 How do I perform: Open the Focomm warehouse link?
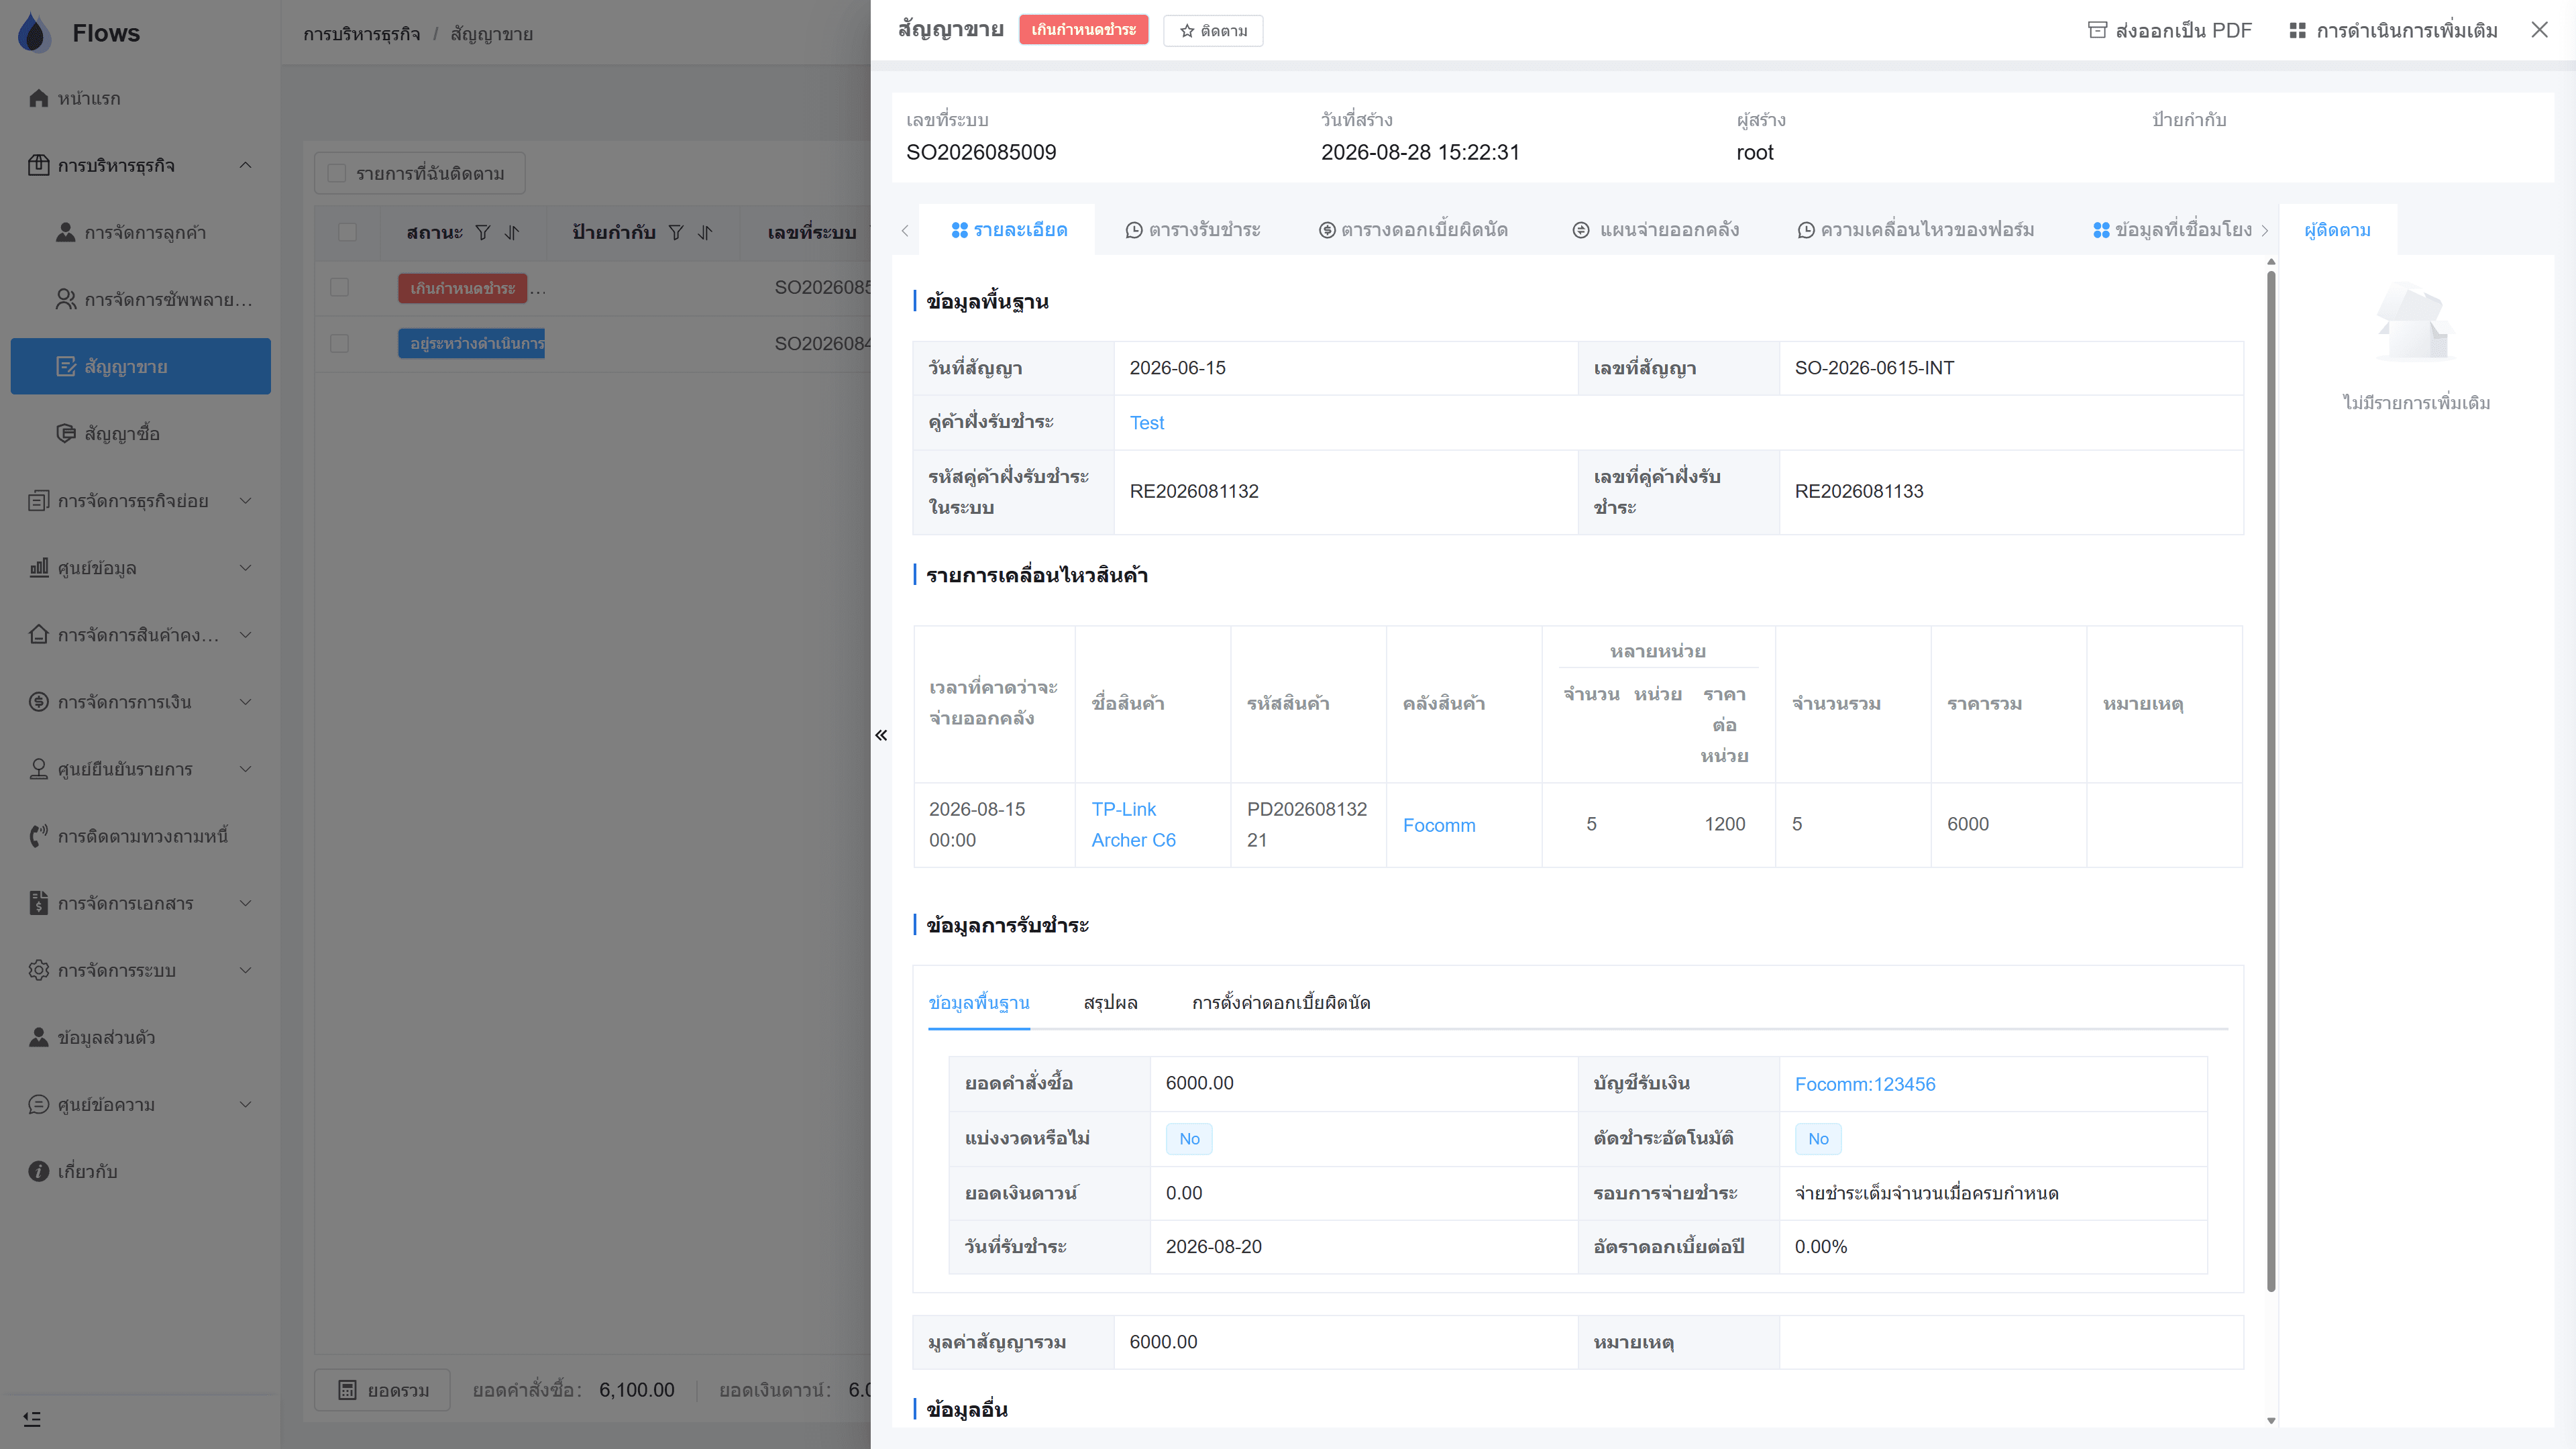click(x=1439, y=825)
